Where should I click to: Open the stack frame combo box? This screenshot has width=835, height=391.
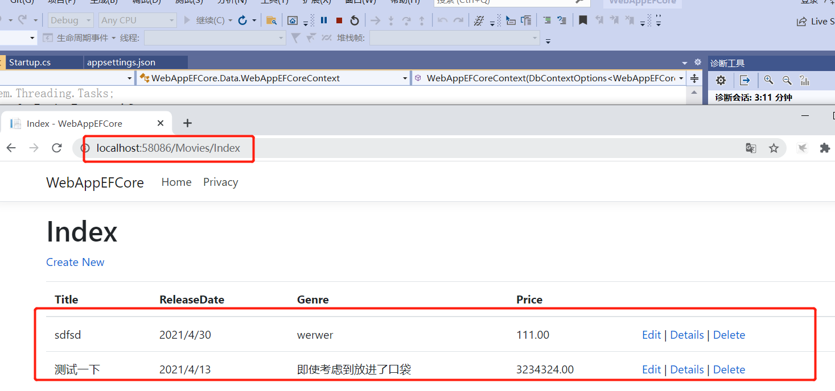[x=454, y=38]
